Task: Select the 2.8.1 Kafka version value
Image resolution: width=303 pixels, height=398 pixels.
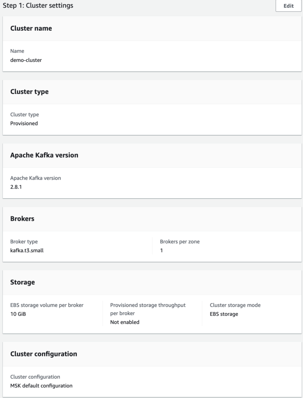Action: (x=17, y=187)
